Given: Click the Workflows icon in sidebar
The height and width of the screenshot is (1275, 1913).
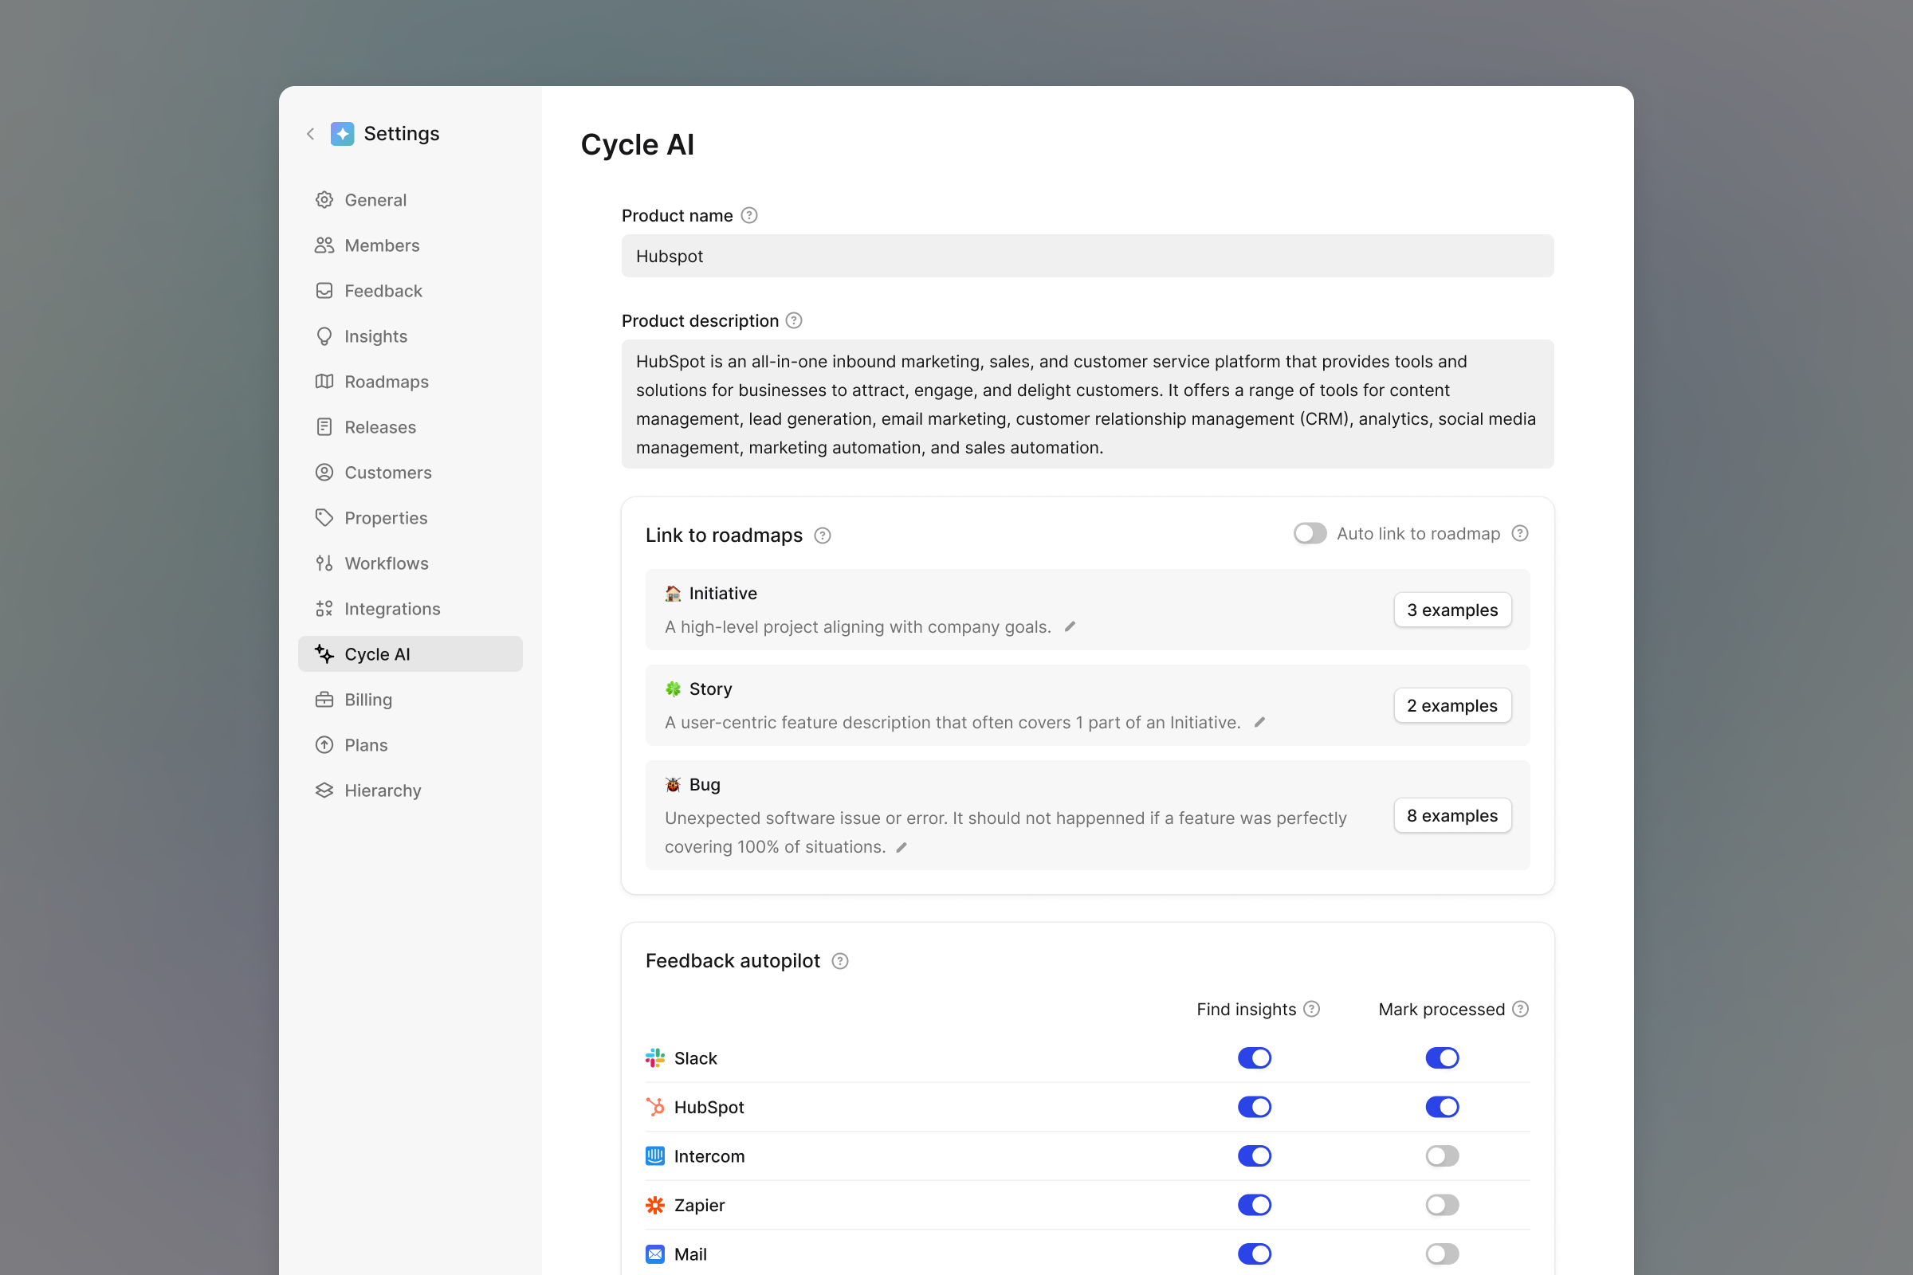Looking at the screenshot, I should coord(324,563).
